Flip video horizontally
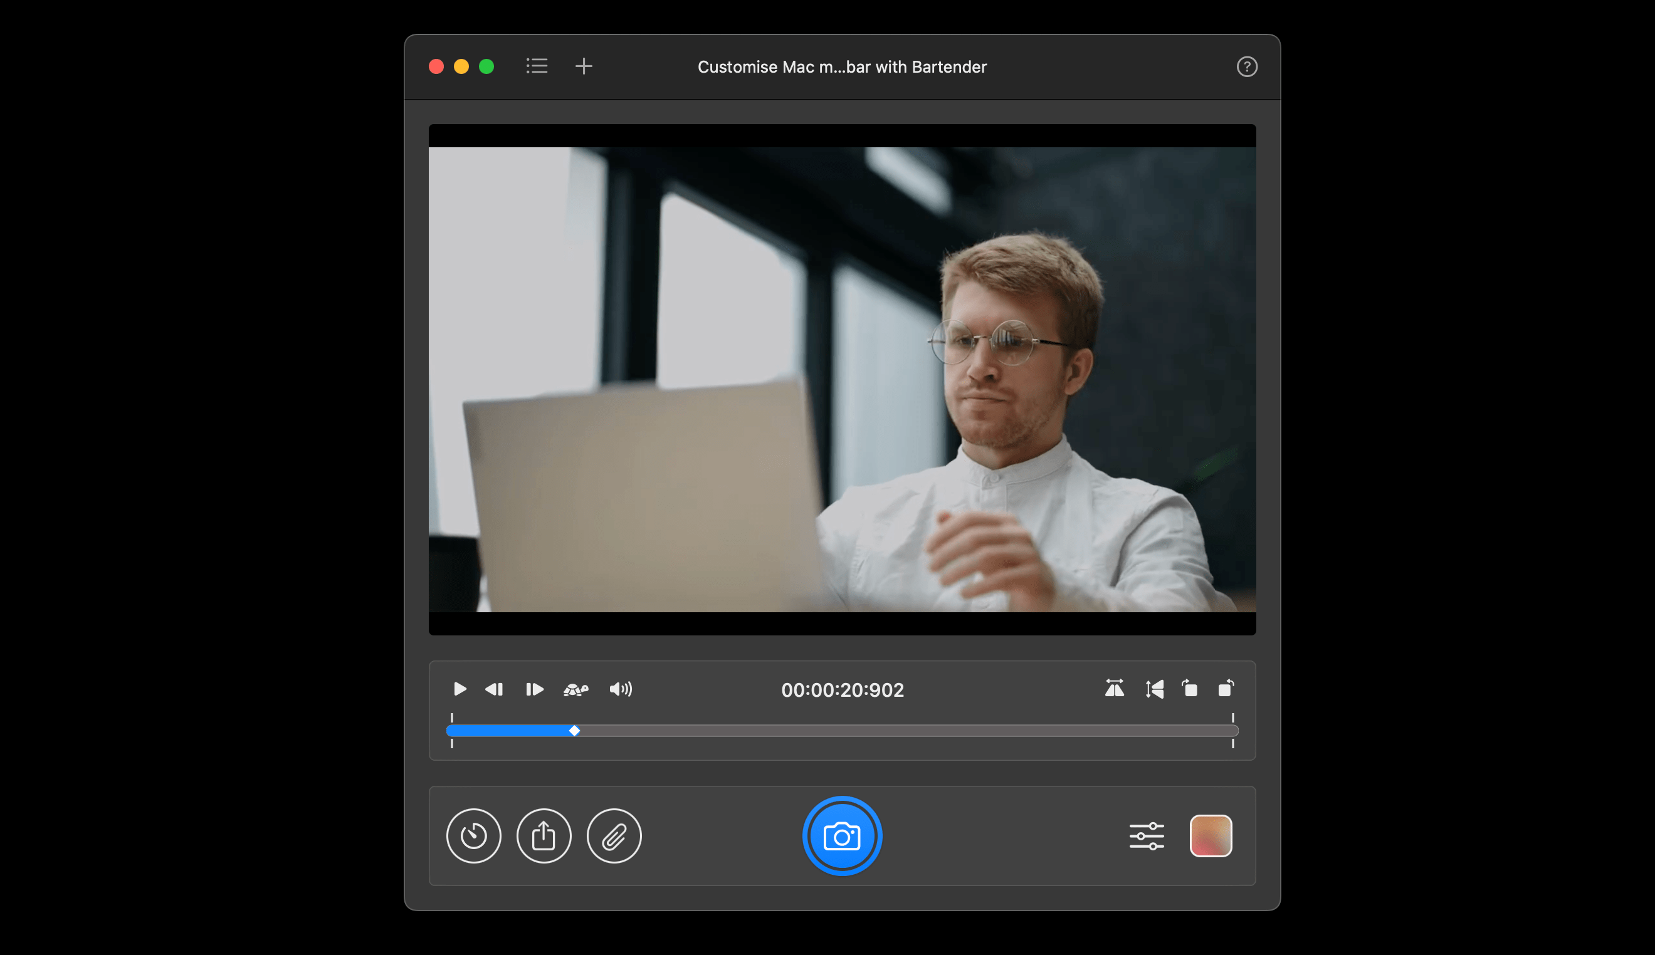 pyautogui.click(x=1114, y=689)
